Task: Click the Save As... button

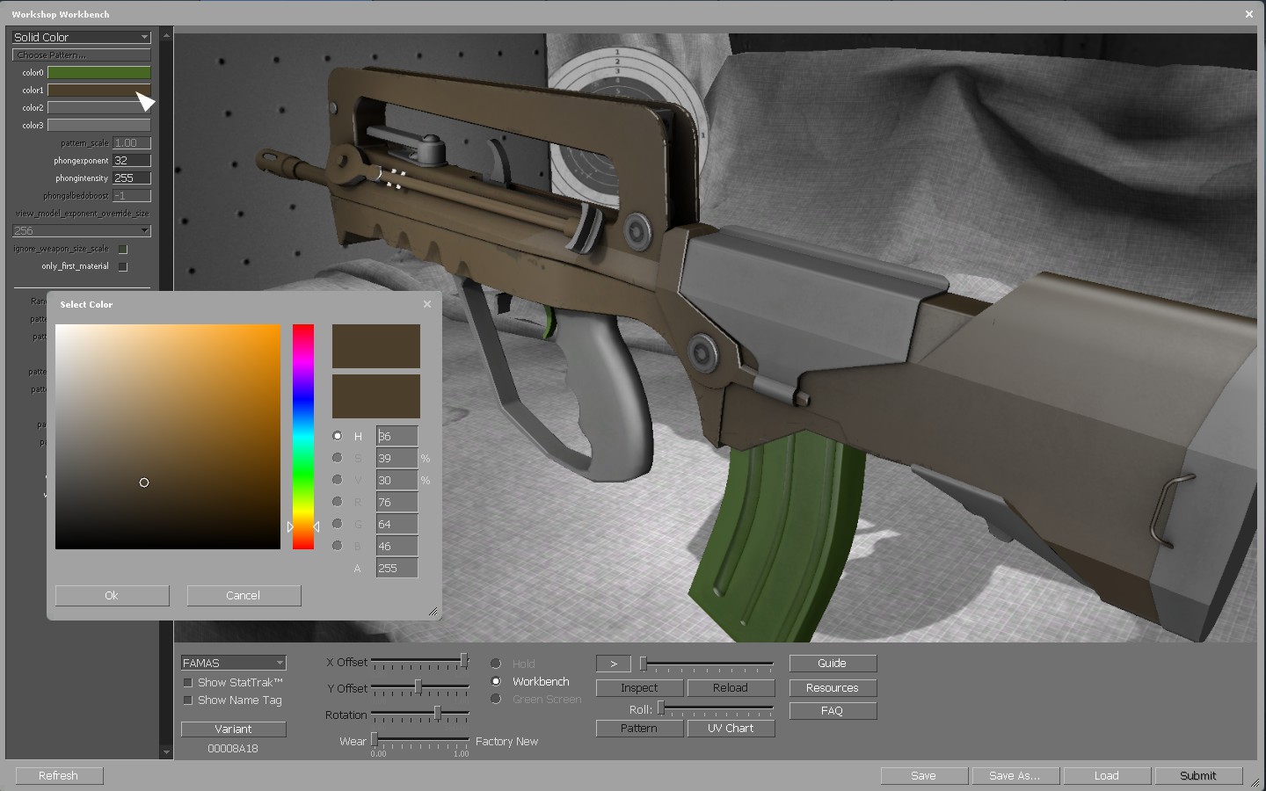Action: point(1015,776)
